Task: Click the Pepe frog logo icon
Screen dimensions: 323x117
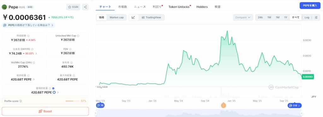Action: 4,7
